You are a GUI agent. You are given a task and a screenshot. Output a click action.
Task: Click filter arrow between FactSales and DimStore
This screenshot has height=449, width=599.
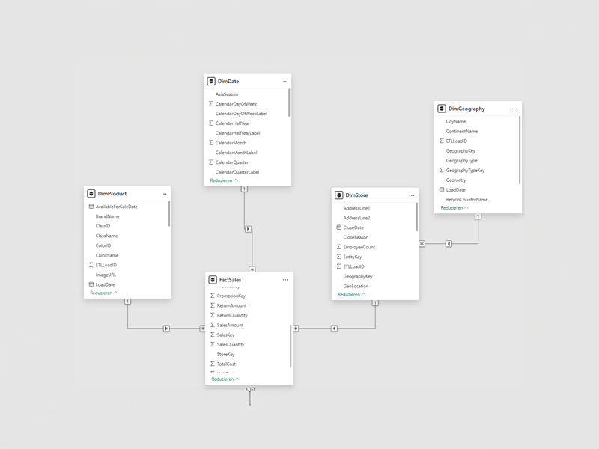334,328
